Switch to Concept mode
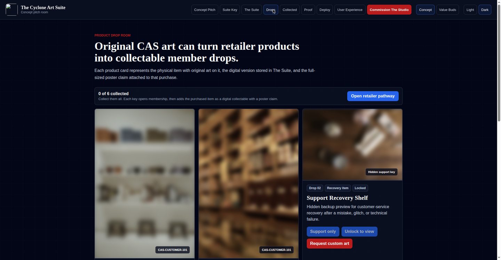This screenshot has width=501, height=260. 425,10
